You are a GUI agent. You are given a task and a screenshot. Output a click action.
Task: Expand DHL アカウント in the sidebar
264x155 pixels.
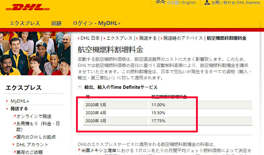tap(32, 145)
